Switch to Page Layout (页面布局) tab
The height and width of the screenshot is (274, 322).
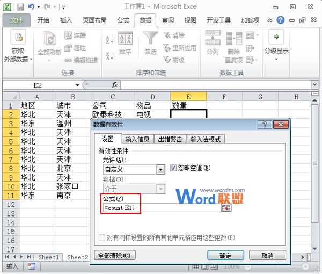coord(94,20)
